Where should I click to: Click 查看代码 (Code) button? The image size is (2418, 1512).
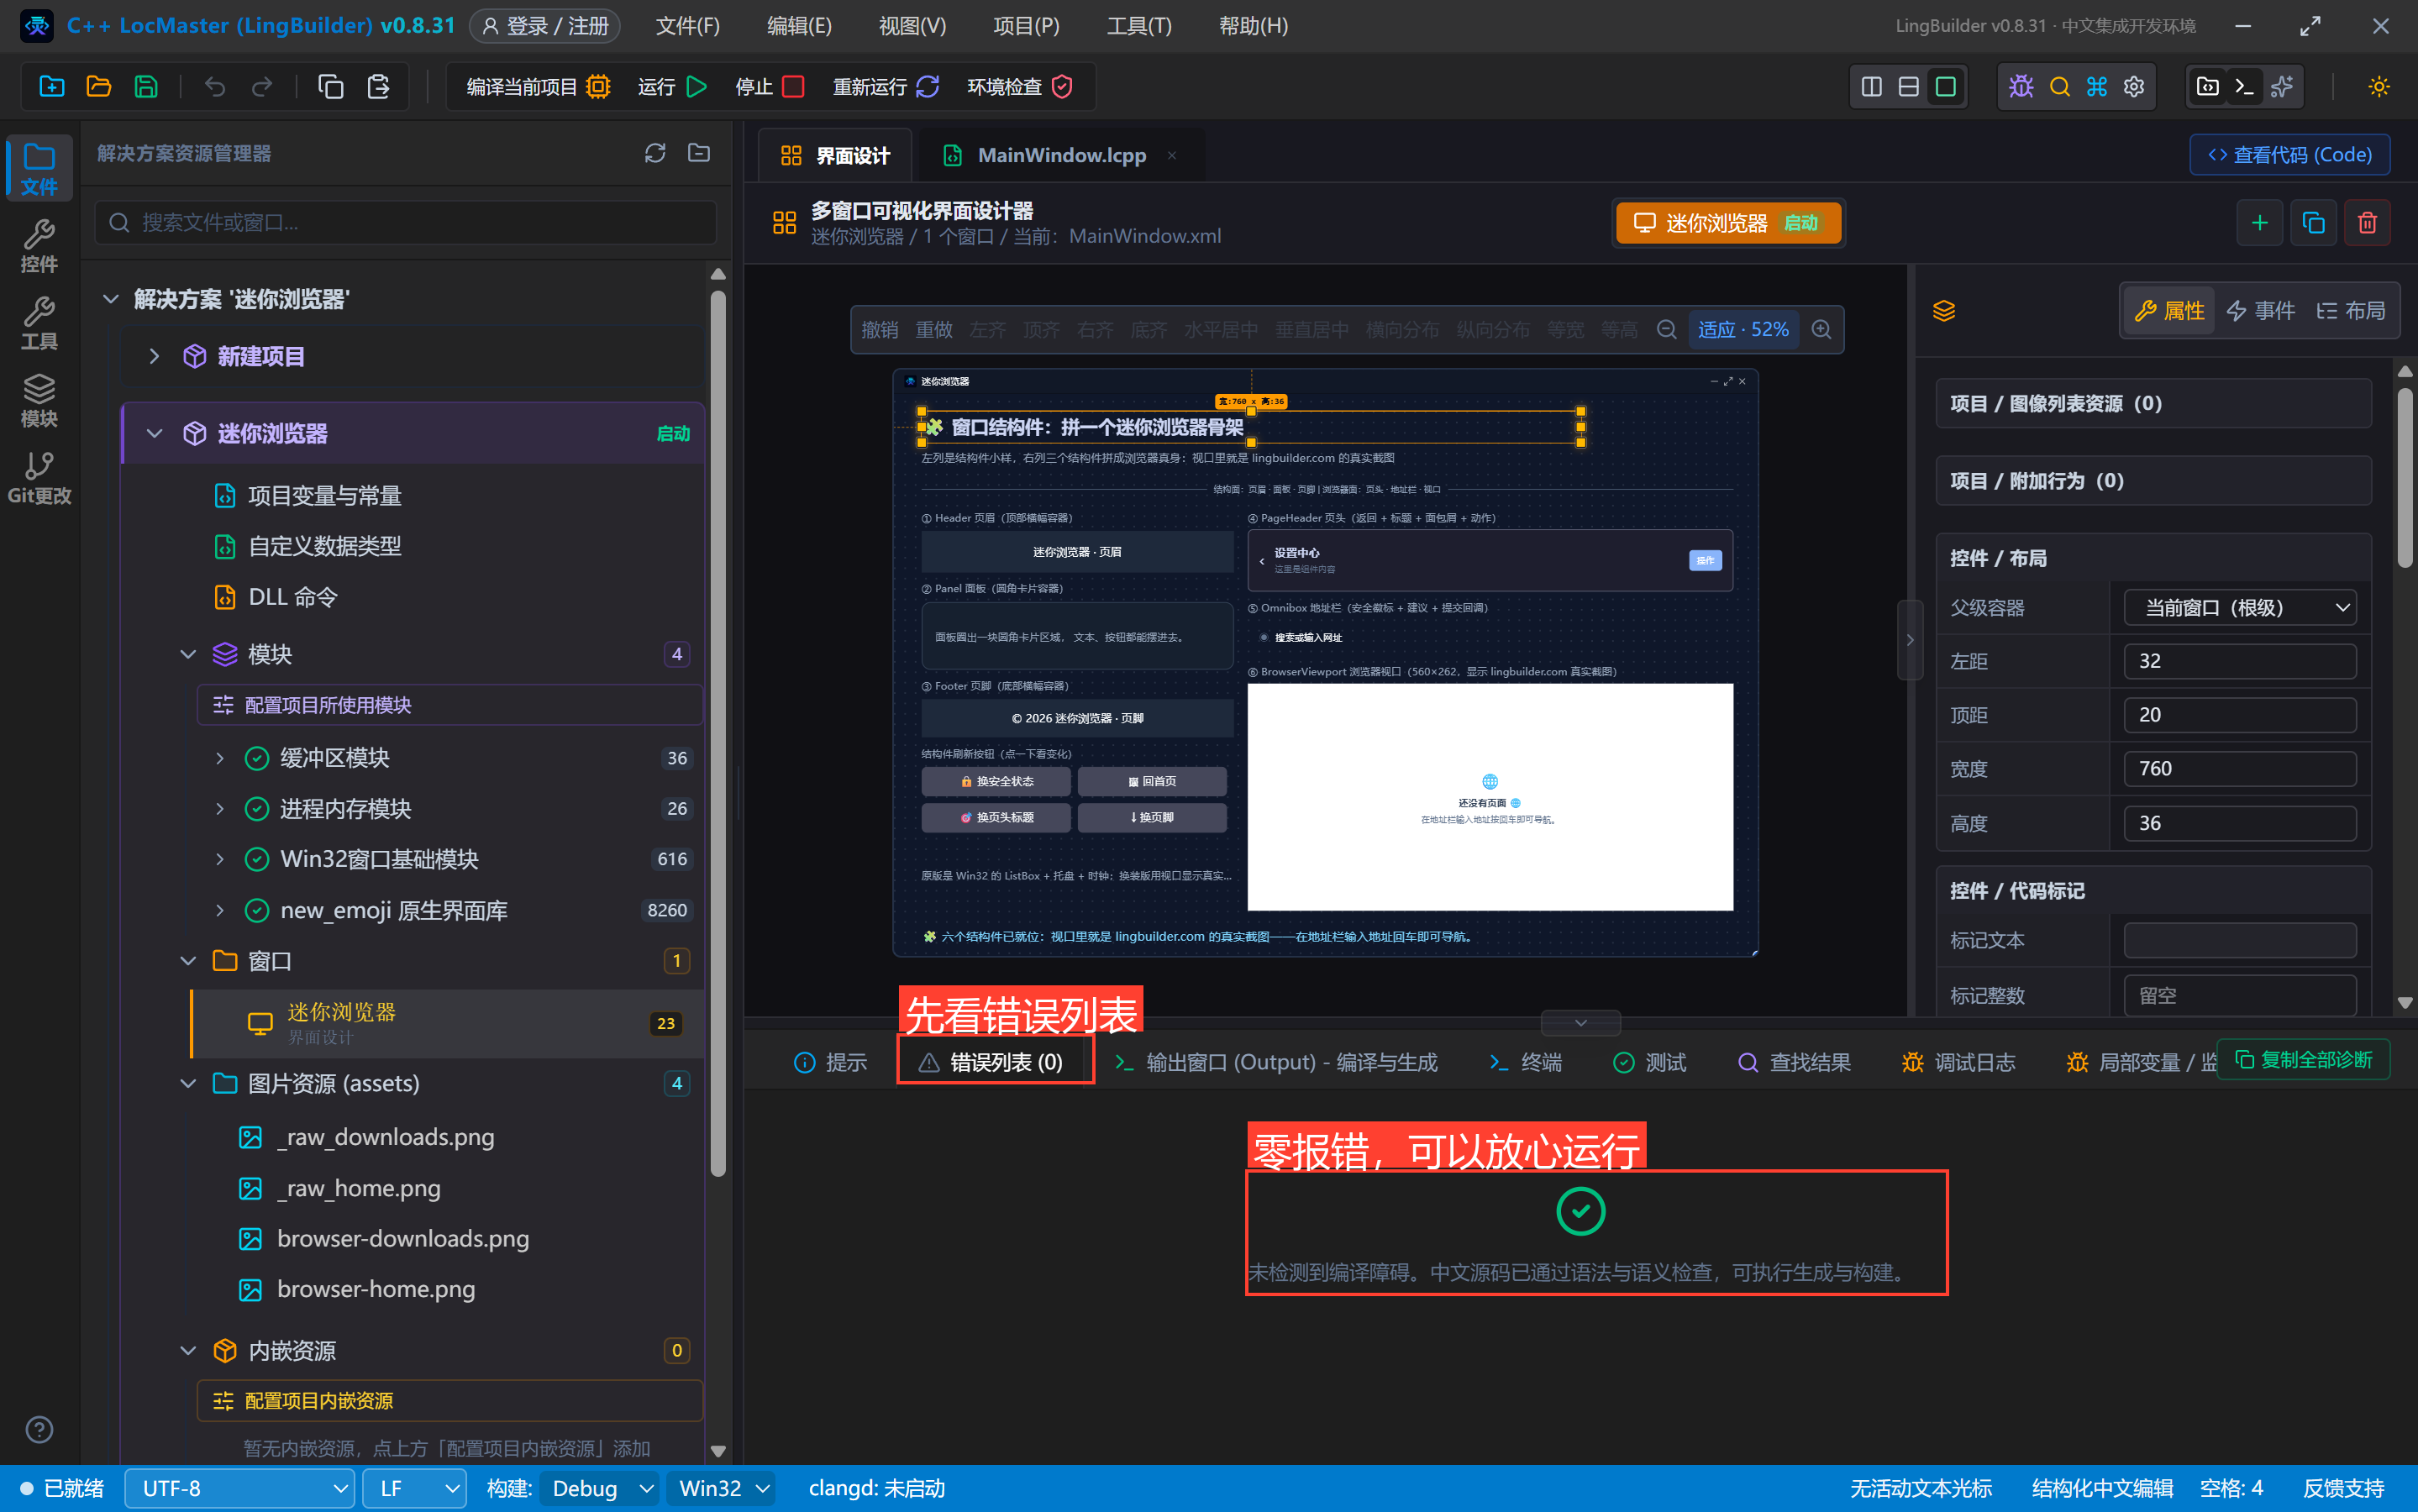[x=2289, y=154]
